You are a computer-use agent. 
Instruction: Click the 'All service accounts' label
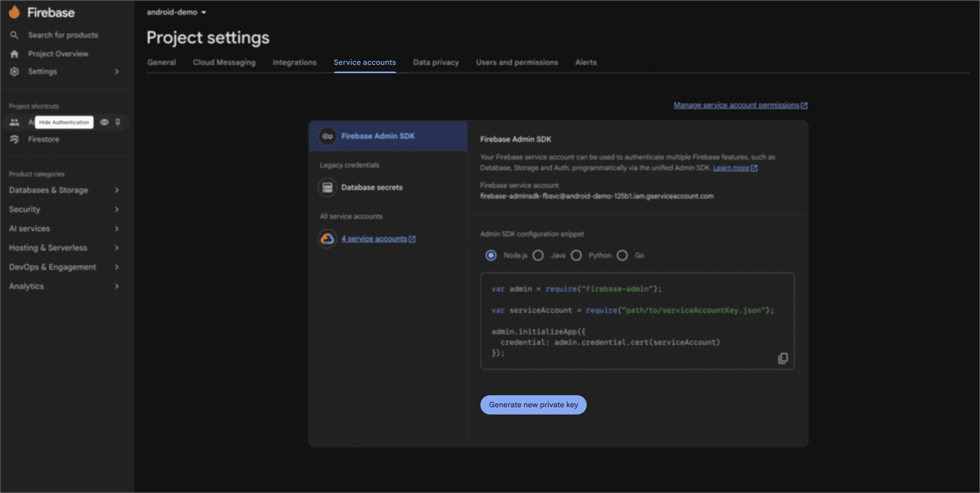tap(351, 216)
